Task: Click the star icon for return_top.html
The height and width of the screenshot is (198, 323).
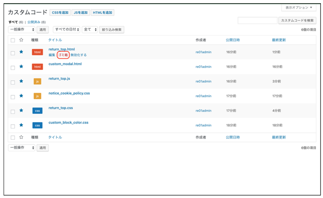Action: point(21,52)
